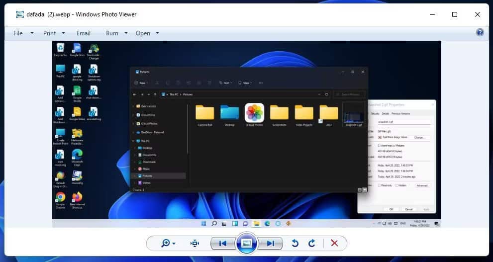Click Email in the toolbar
Screen dimensions: 493x262
click(x=83, y=33)
